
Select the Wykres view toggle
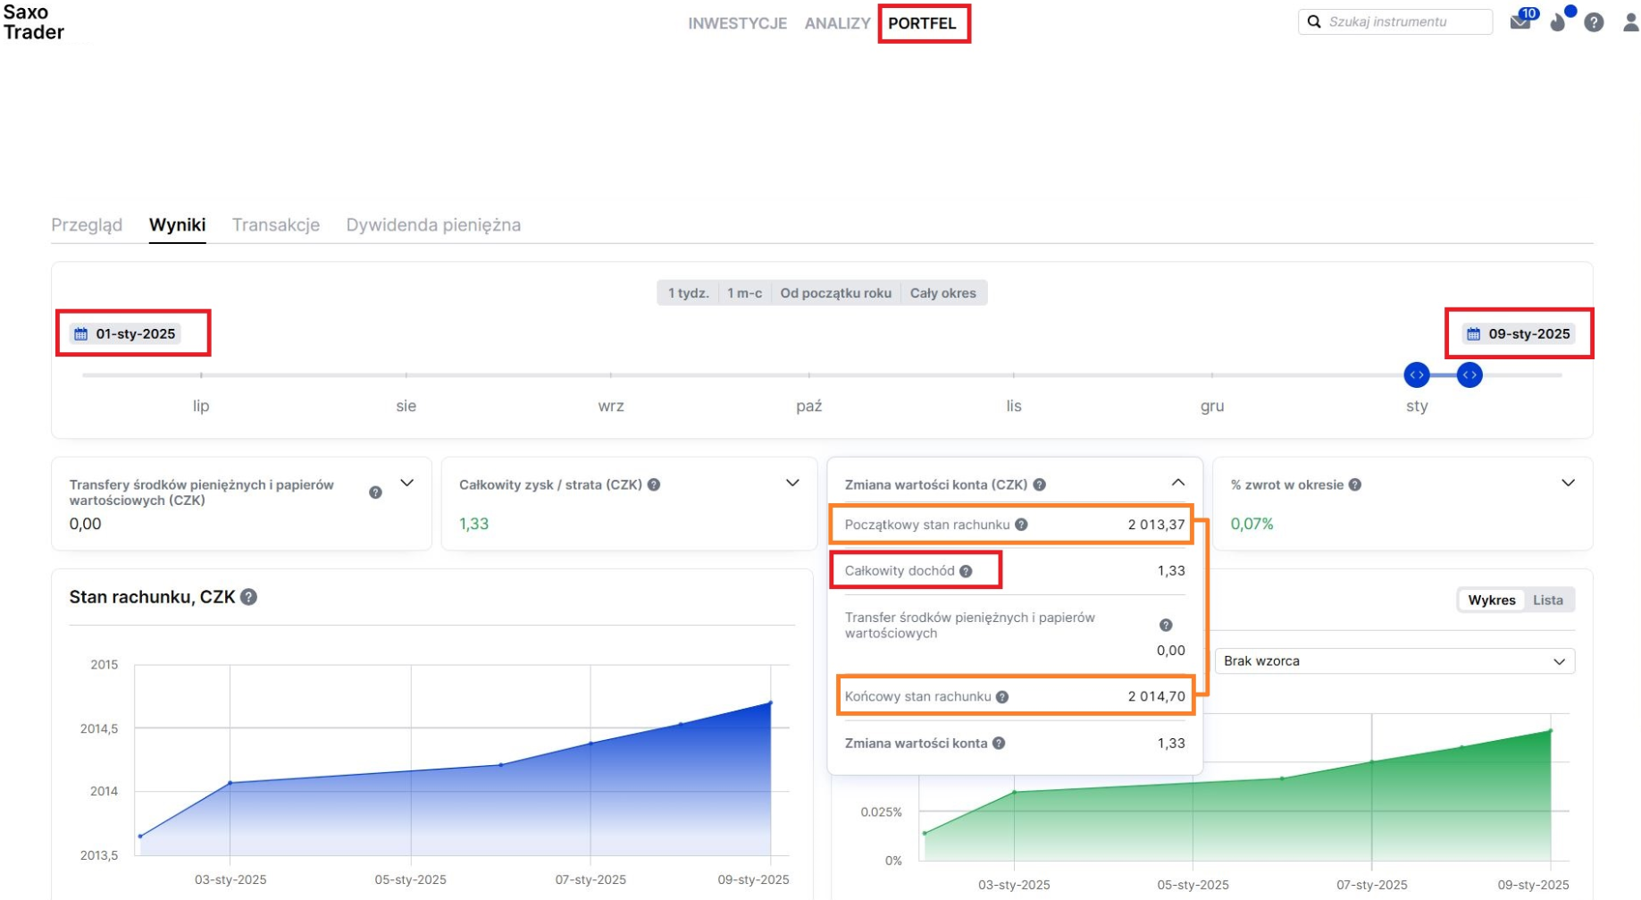(1491, 600)
